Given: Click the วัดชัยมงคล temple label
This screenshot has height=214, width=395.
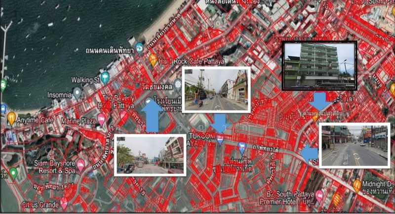Looking at the screenshot, I should [x=157, y=86].
